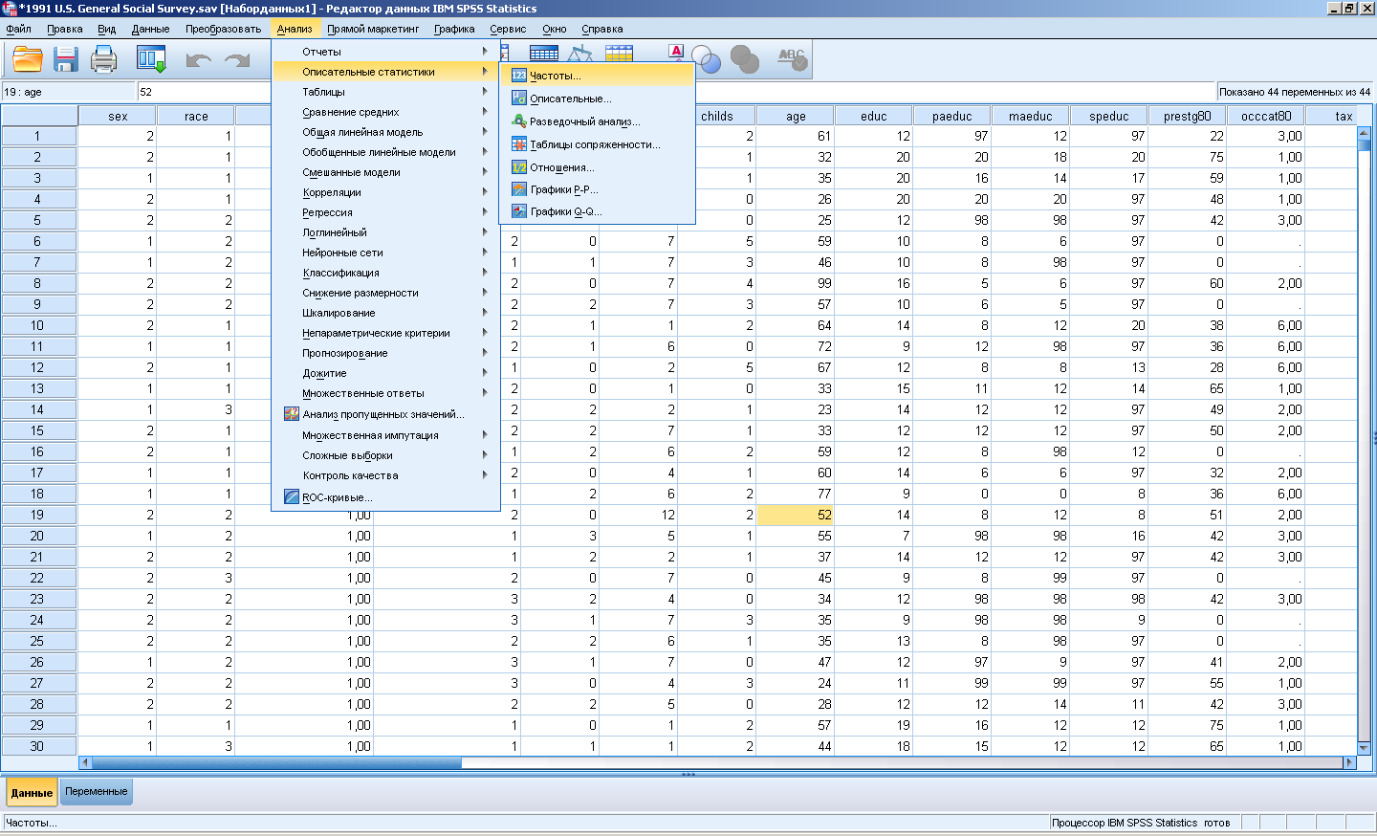Select row 22 header
This screenshot has width=1377, height=836.
tap(37, 578)
